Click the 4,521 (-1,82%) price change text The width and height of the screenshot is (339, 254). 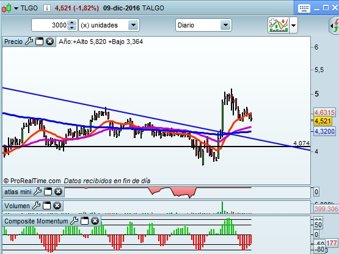(x=77, y=8)
